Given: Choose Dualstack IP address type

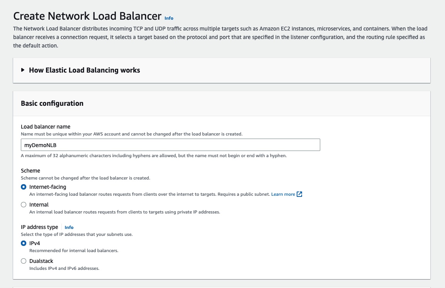Looking at the screenshot, I should [x=24, y=261].
